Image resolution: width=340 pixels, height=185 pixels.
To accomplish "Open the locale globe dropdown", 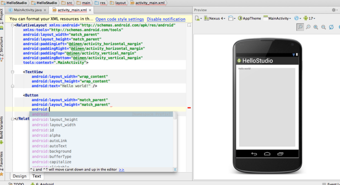I will [297, 18].
